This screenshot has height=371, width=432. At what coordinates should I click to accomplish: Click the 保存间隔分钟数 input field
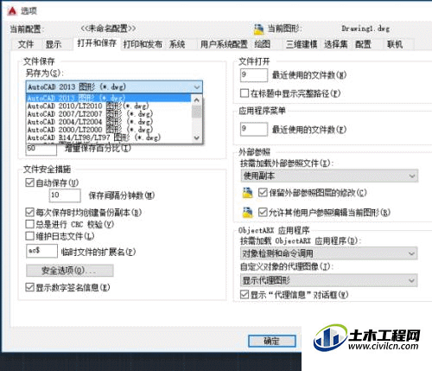coord(65,195)
